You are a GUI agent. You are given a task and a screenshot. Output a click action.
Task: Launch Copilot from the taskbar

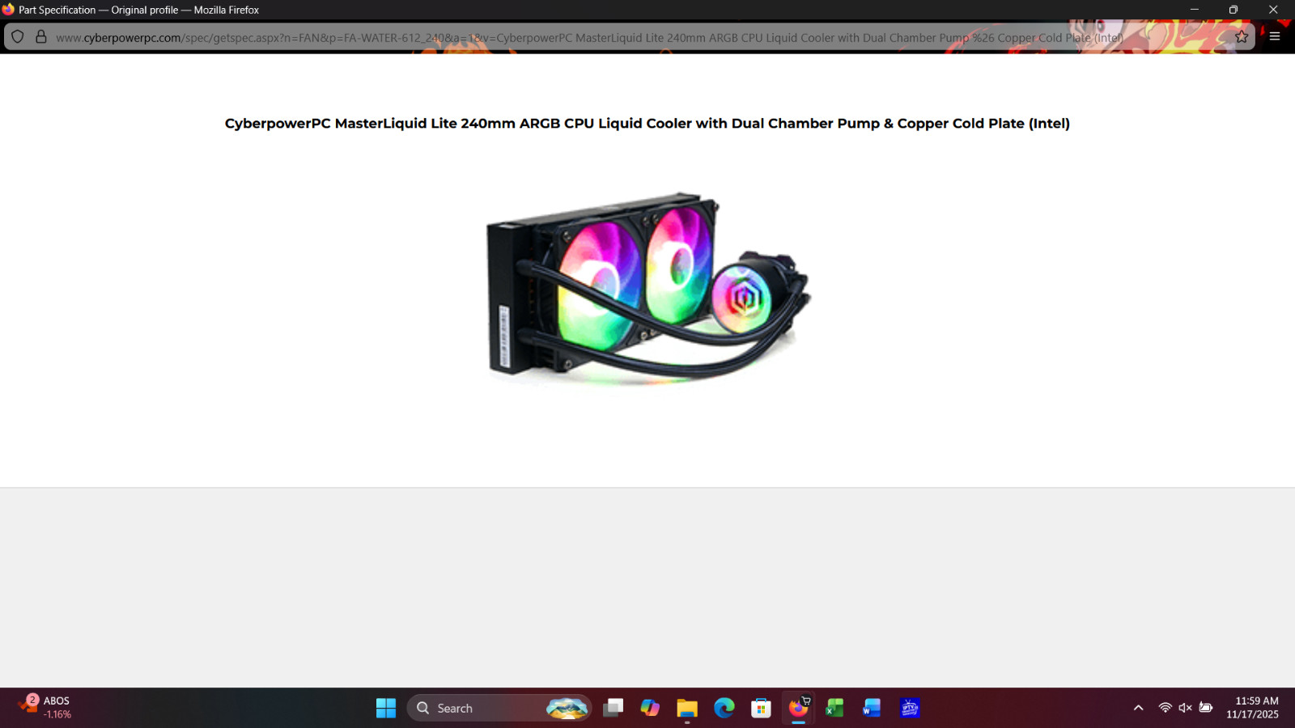click(x=650, y=708)
